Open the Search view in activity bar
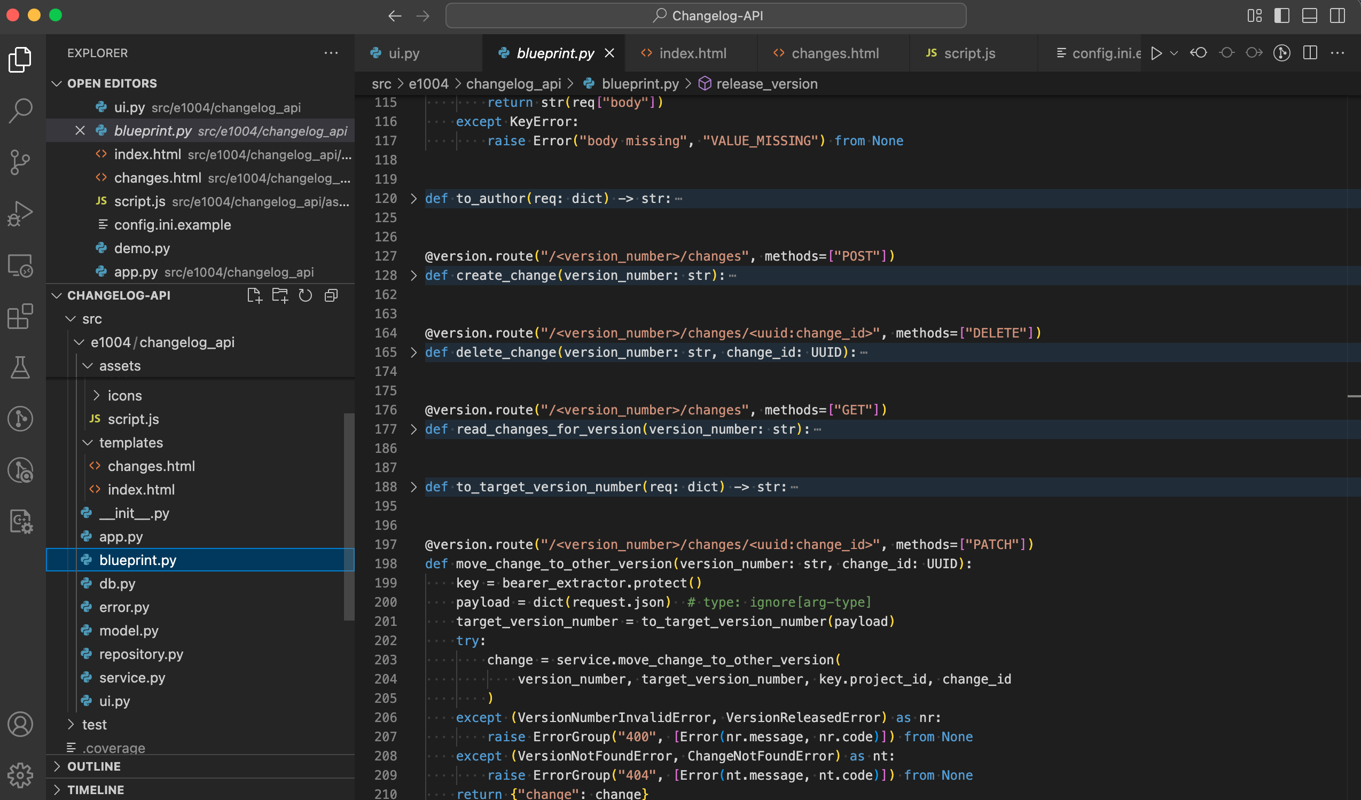 coord(20,110)
